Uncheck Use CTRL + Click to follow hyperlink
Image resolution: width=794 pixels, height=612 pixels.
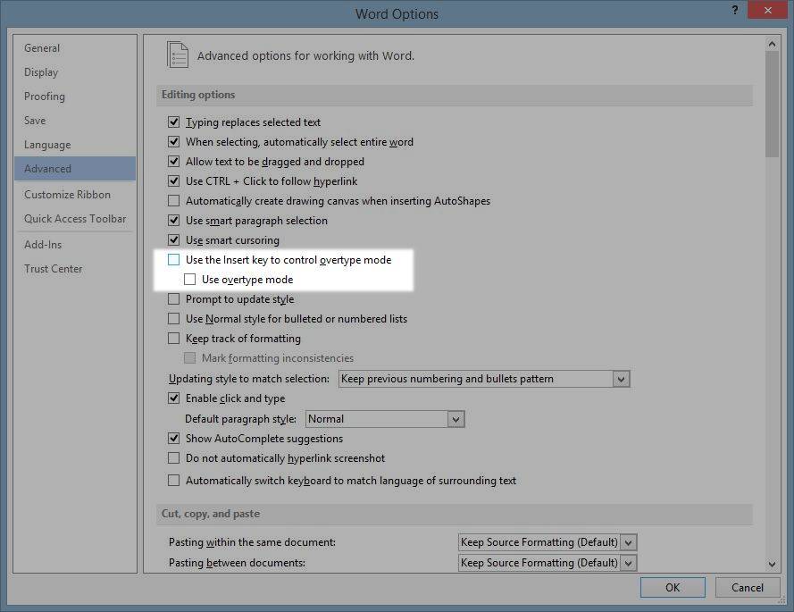point(174,180)
